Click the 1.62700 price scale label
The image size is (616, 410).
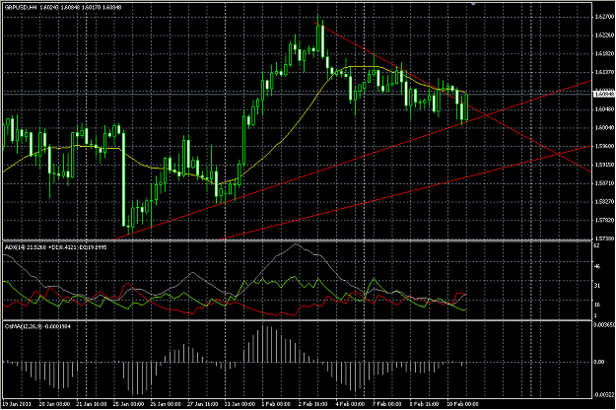pyautogui.click(x=604, y=17)
